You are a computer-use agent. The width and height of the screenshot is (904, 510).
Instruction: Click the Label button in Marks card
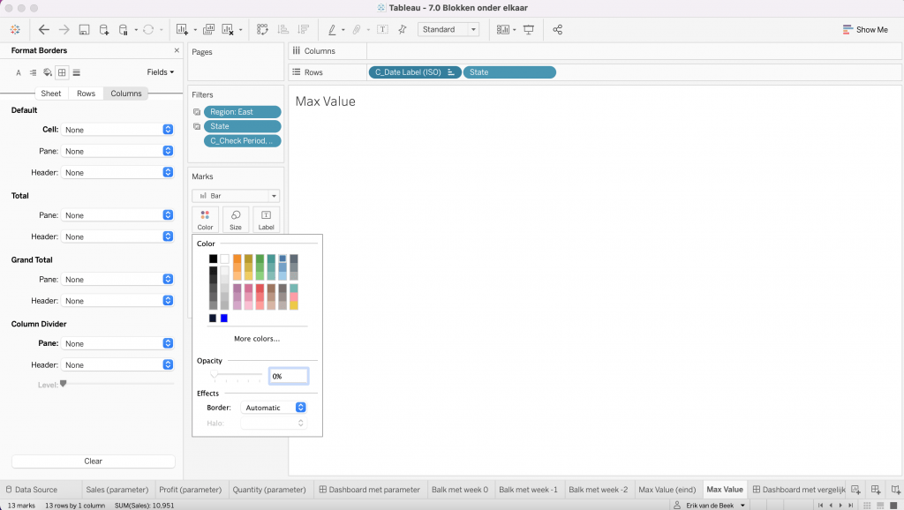tap(266, 219)
